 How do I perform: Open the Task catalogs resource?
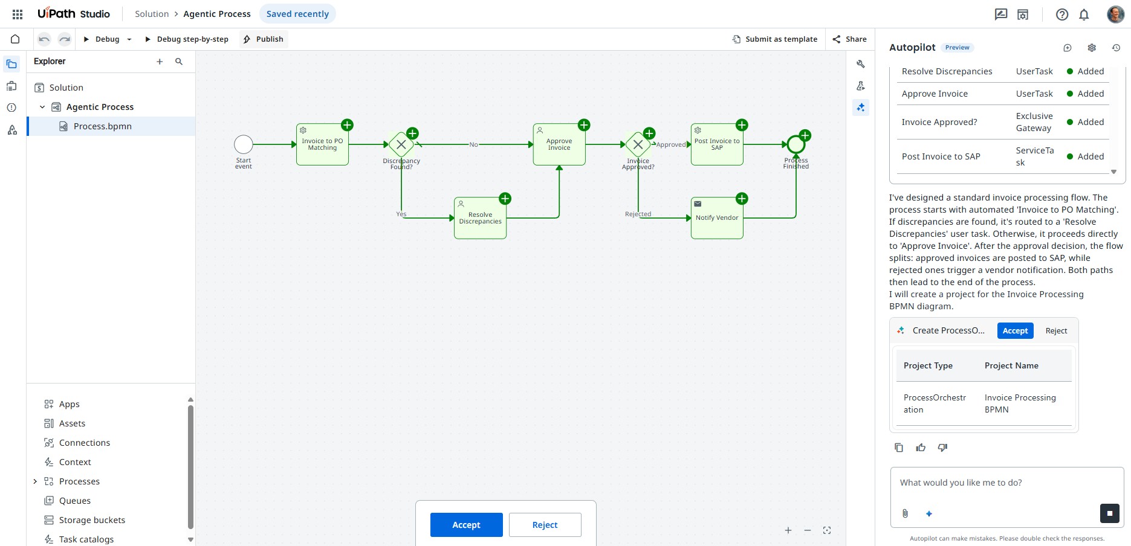86,539
